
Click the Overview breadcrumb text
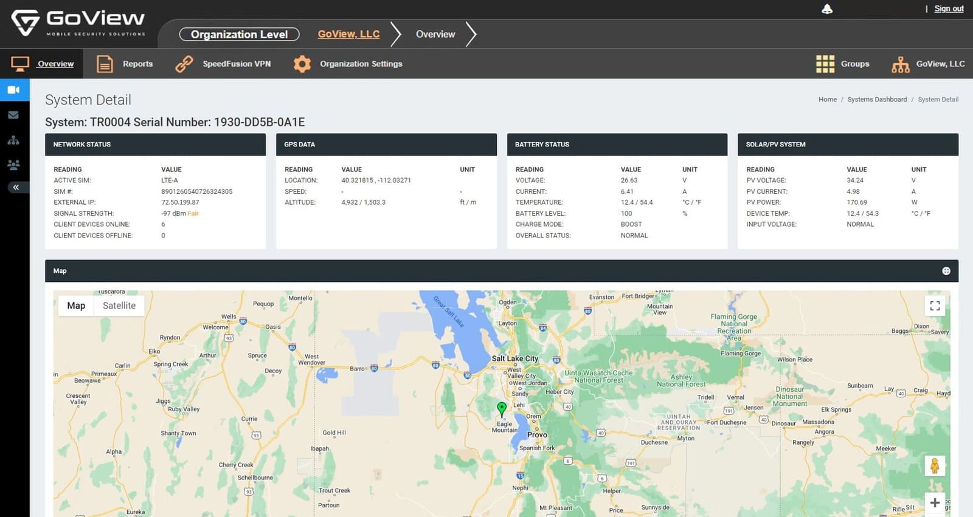click(x=435, y=34)
